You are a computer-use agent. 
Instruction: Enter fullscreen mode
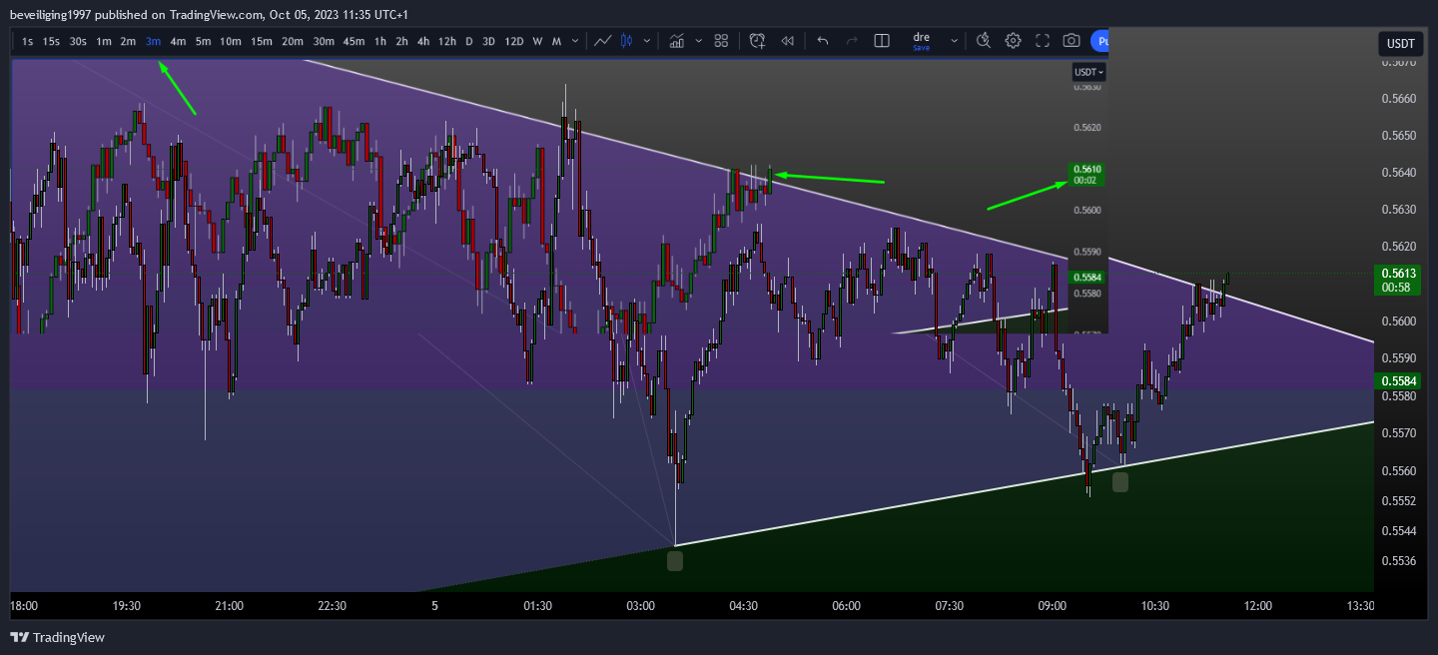[x=1042, y=41]
